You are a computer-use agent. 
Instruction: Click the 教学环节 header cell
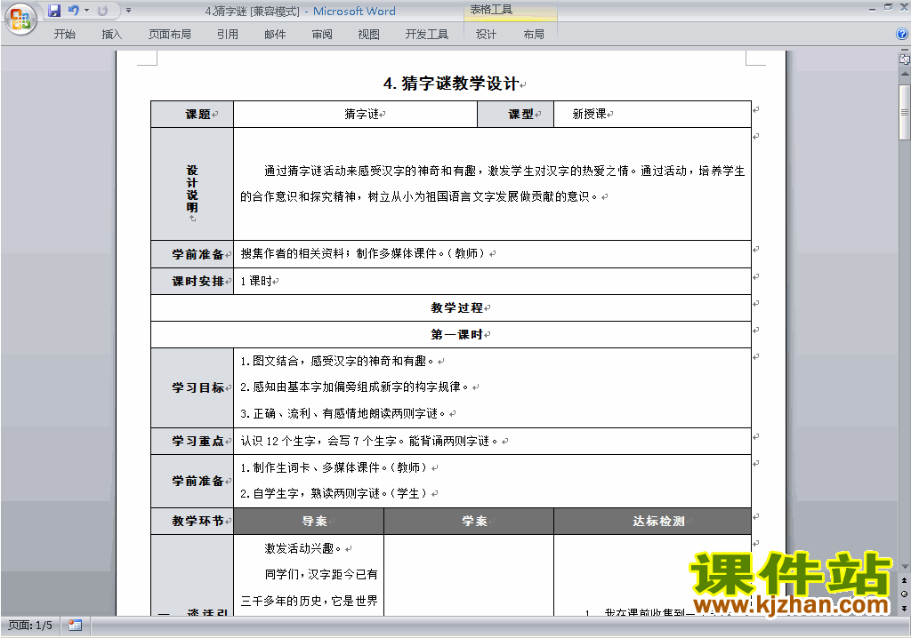tap(192, 522)
